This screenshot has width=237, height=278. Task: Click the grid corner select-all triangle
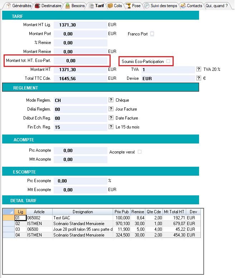click(9, 212)
